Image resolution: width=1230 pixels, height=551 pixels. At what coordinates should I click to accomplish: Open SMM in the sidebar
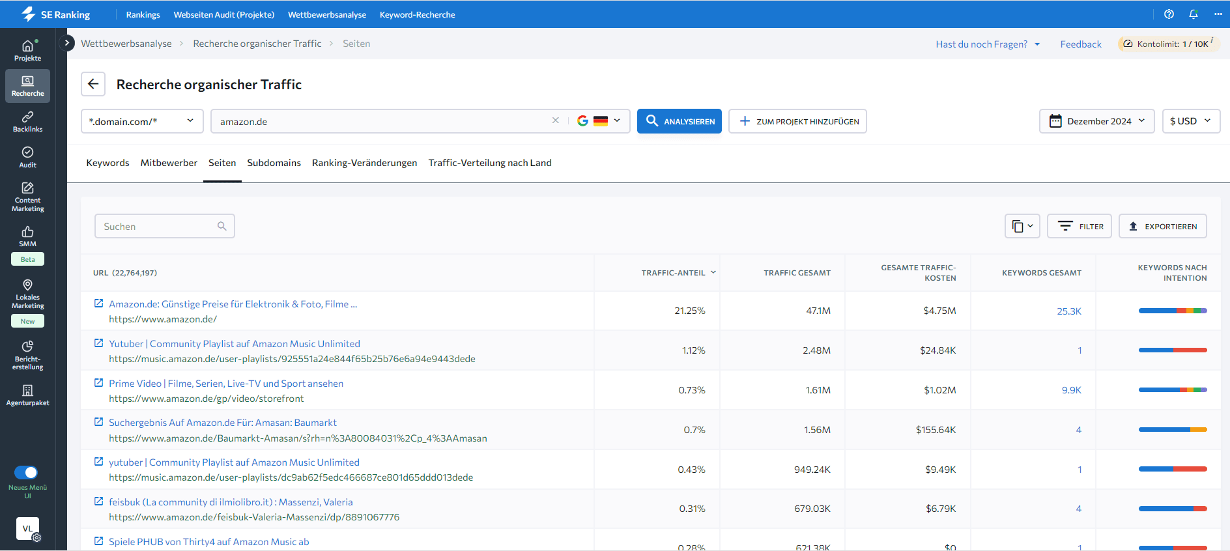(27, 236)
